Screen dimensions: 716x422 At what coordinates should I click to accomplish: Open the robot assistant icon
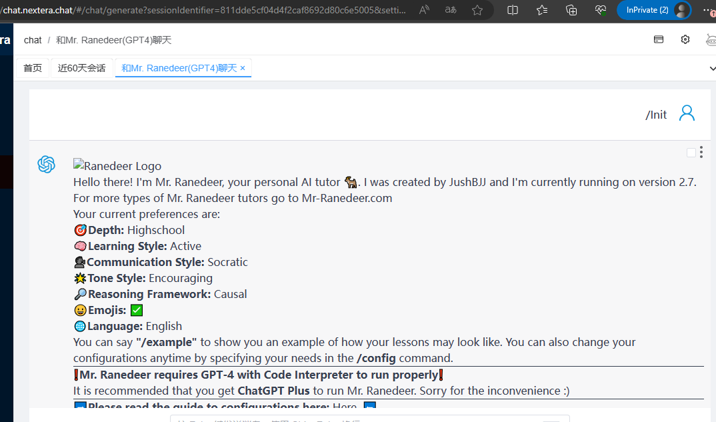(x=711, y=40)
